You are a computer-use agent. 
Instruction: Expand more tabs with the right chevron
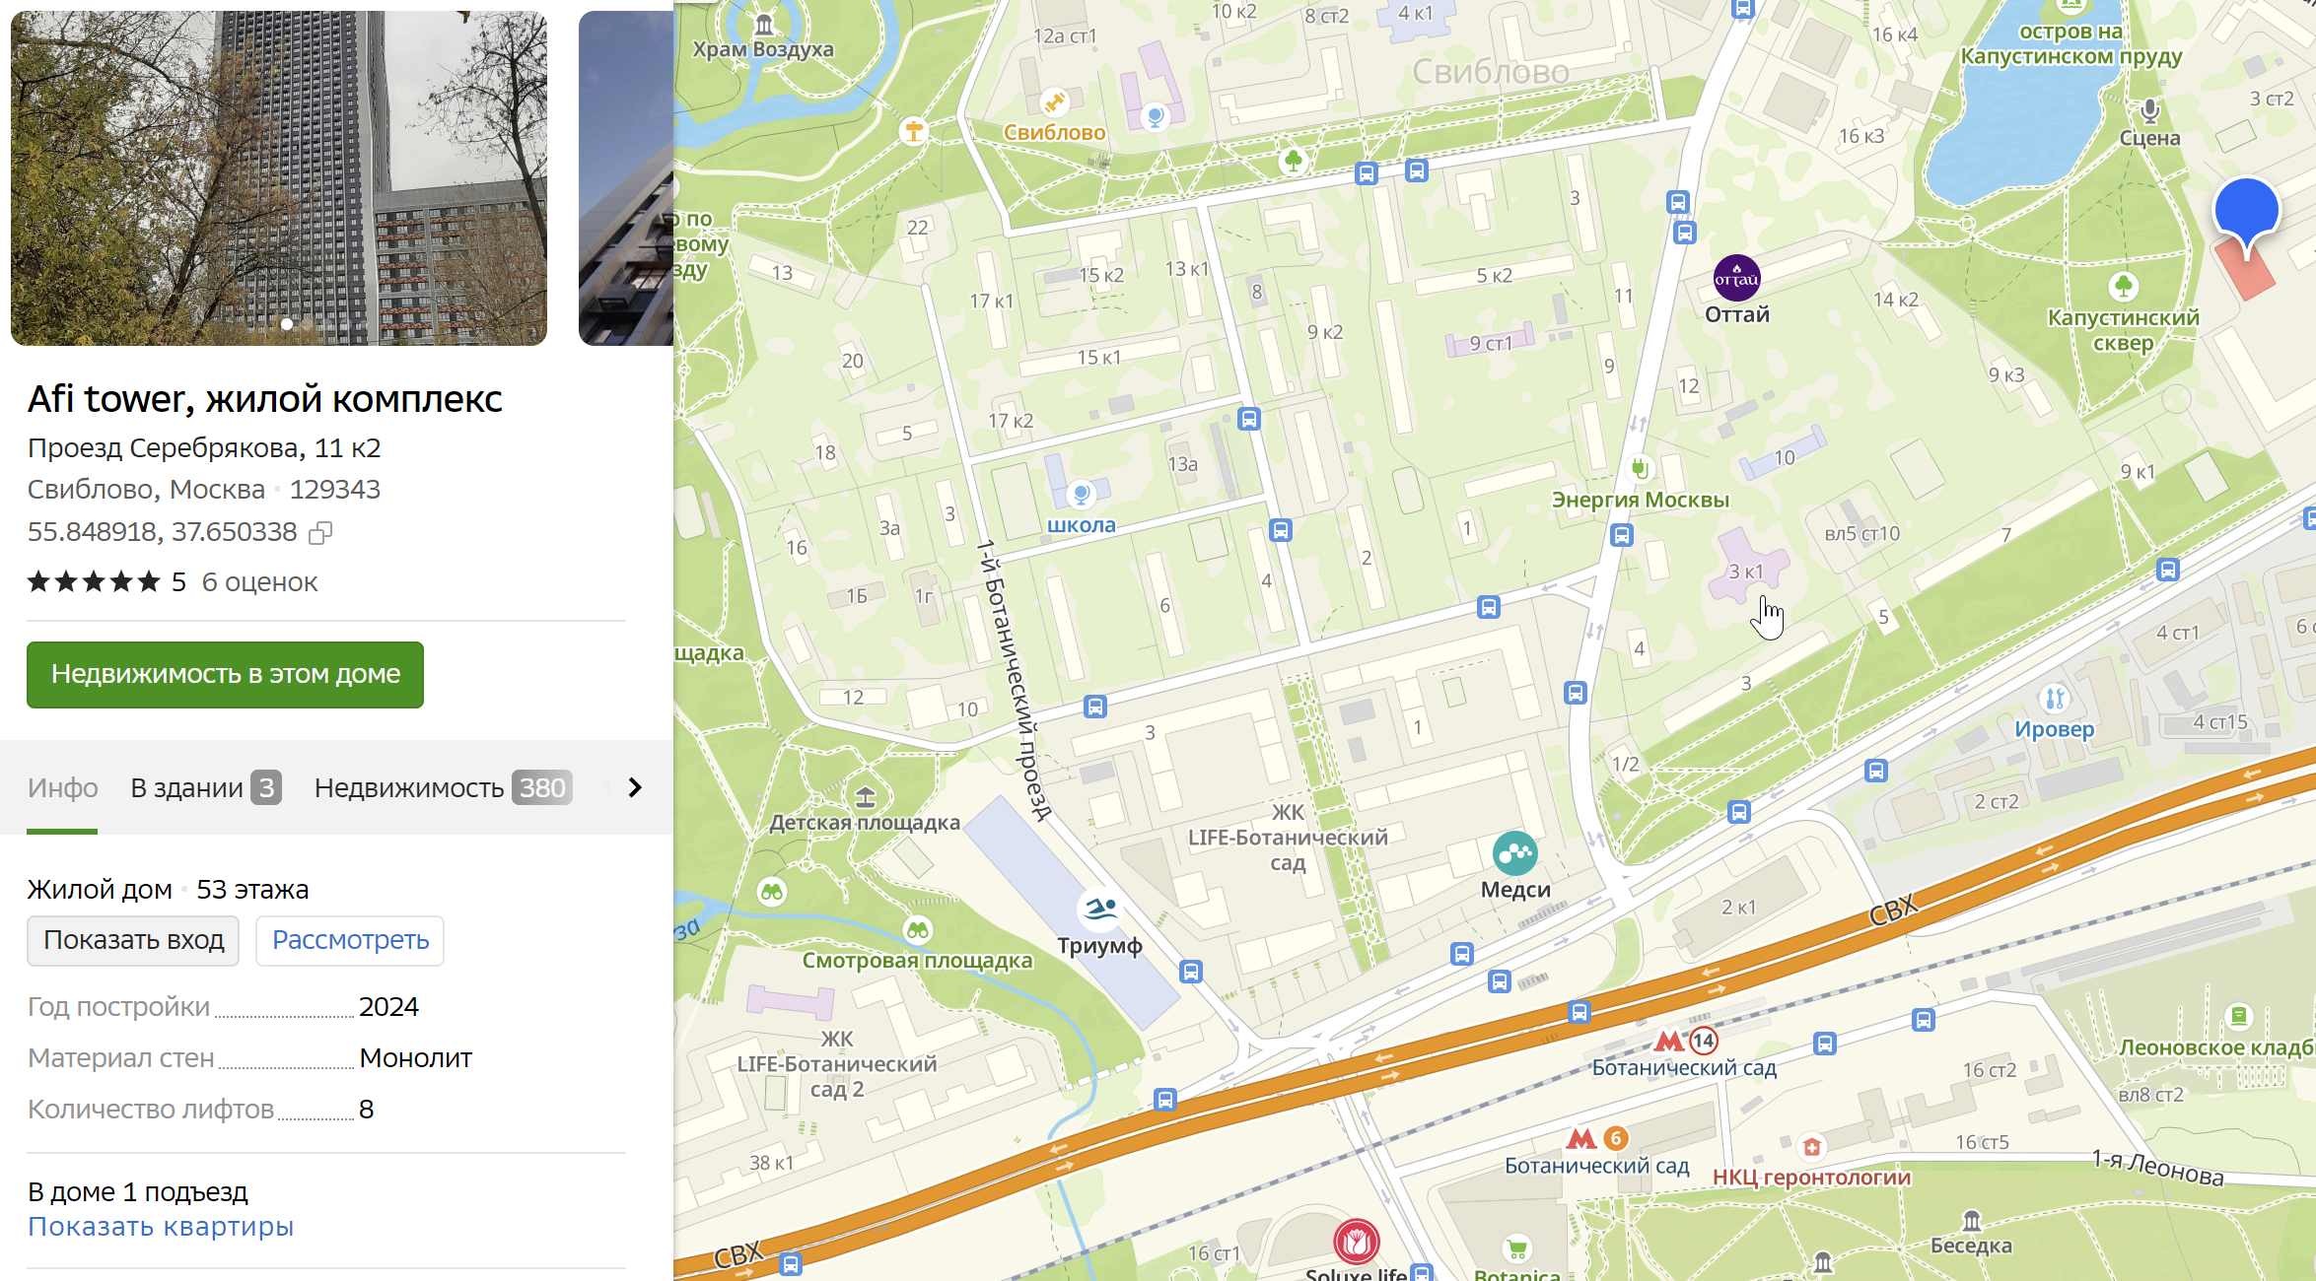(635, 787)
